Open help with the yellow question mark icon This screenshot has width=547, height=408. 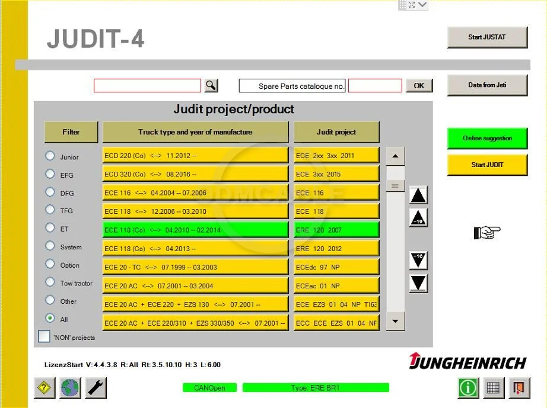click(44, 387)
